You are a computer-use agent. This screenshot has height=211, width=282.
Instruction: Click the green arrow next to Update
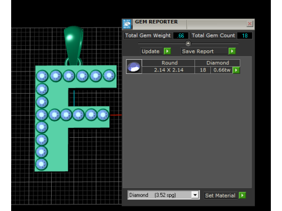167,51
